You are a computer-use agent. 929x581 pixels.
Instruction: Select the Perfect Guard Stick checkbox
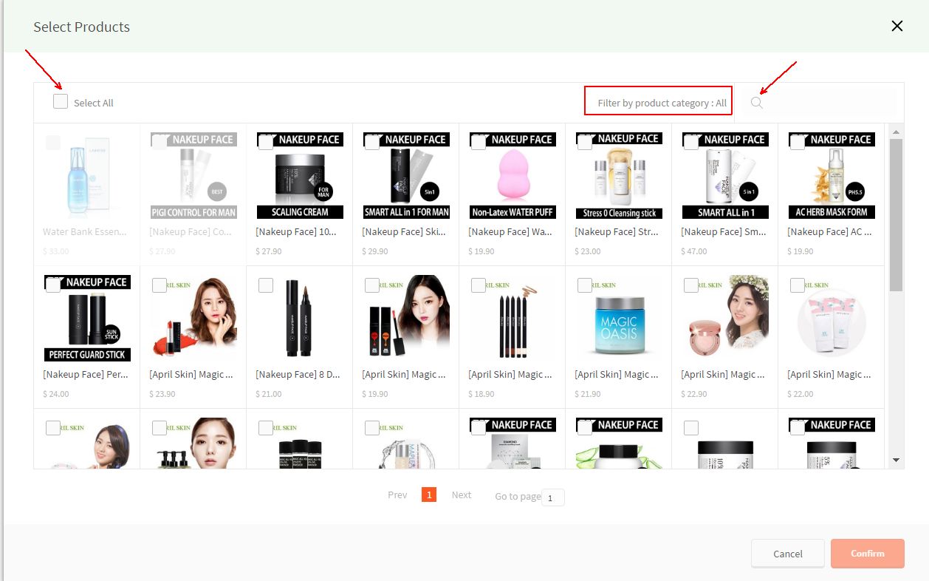(53, 285)
